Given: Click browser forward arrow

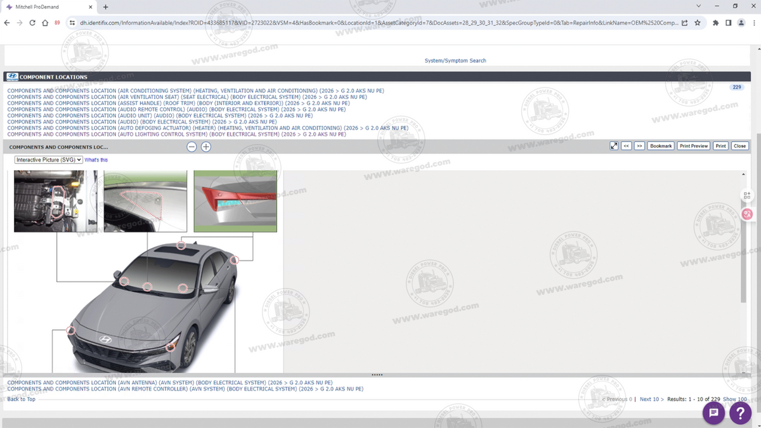Looking at the screenshot, I should 20,23.
